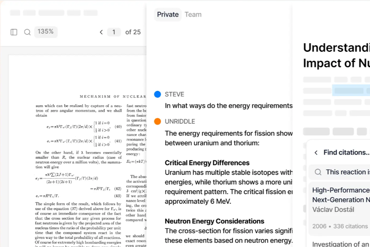Screen dimensions: 370x247
Task: Switch to the Team tab
Action: 193,14
